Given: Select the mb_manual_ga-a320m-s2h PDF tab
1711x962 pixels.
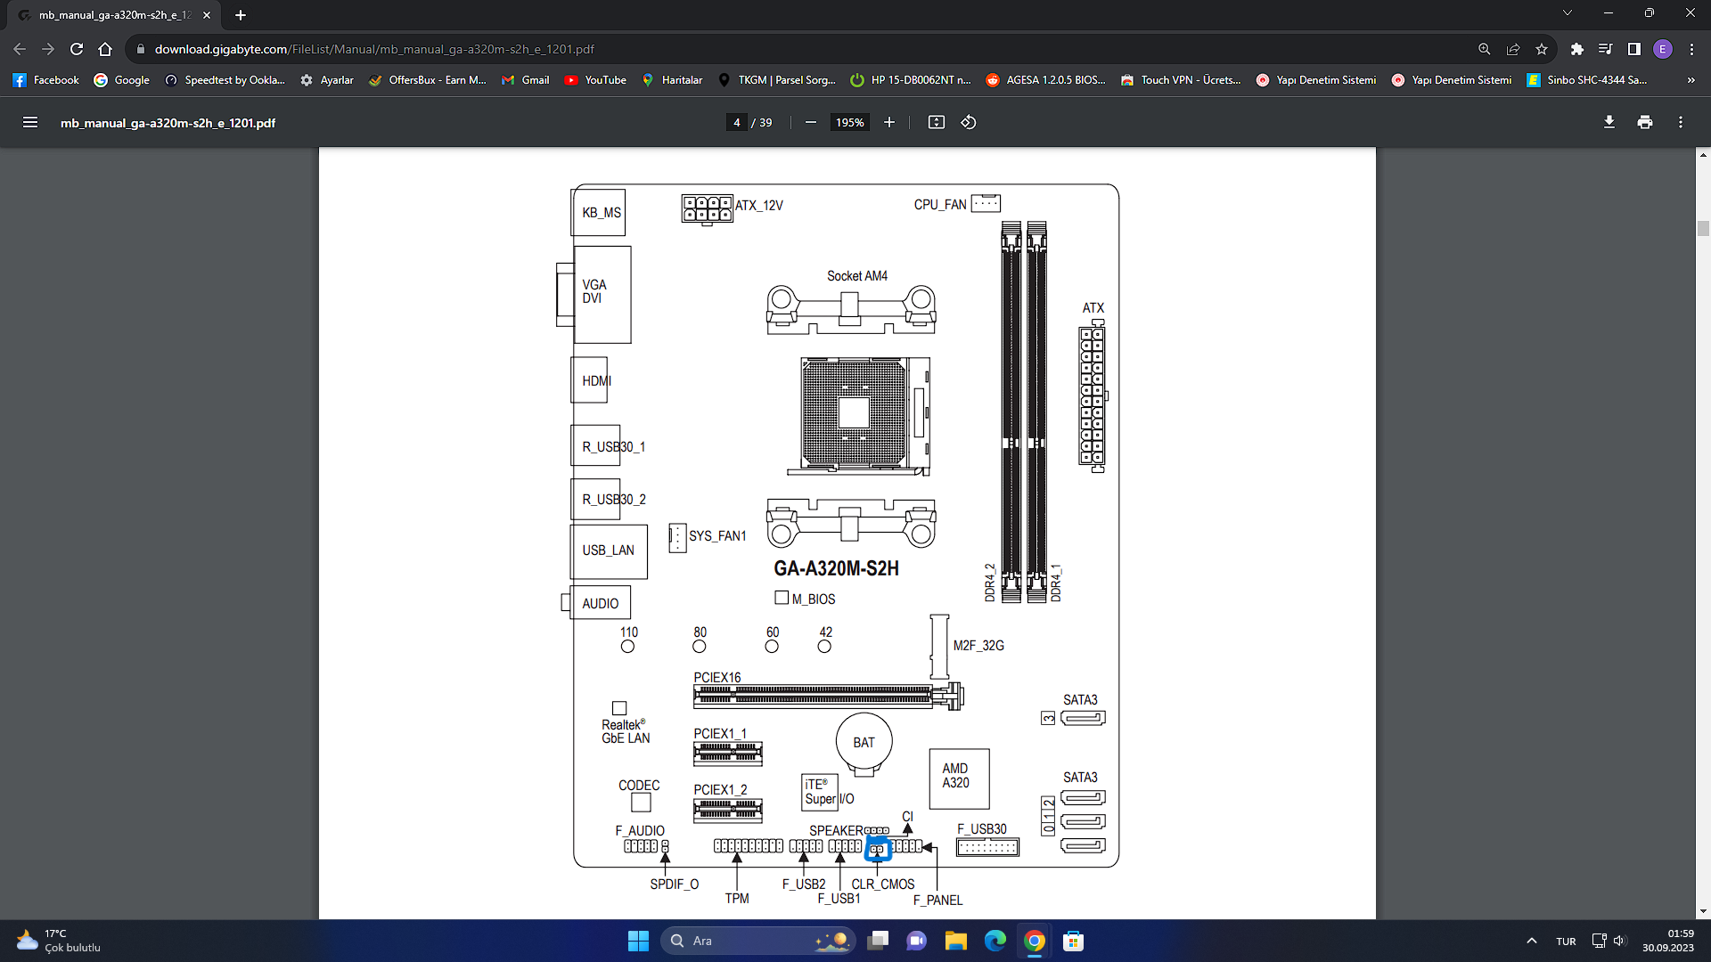Looking at the screenshot, I should pyautogui.click(x=114, y=15).
